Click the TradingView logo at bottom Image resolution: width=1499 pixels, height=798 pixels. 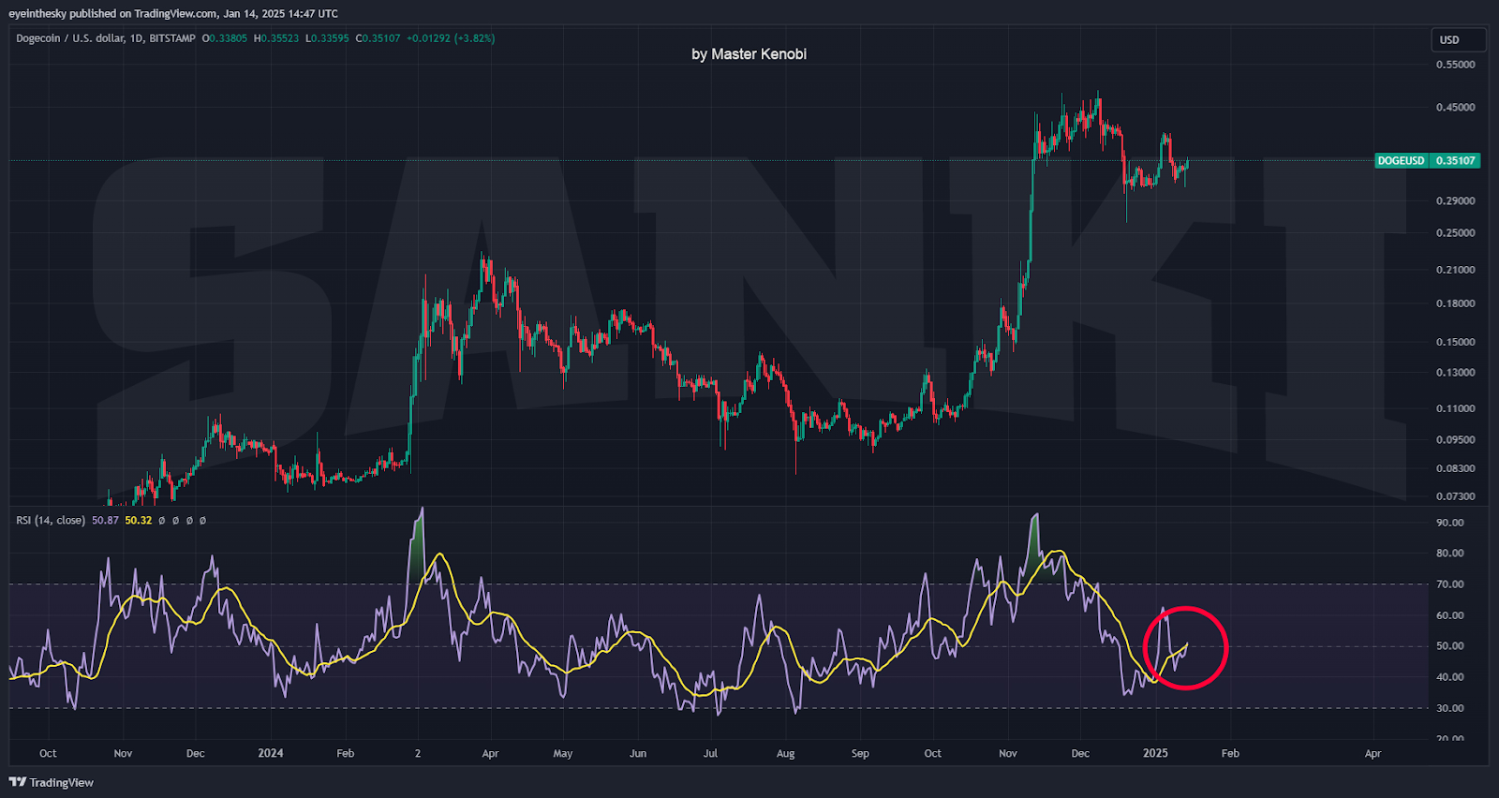52,782
